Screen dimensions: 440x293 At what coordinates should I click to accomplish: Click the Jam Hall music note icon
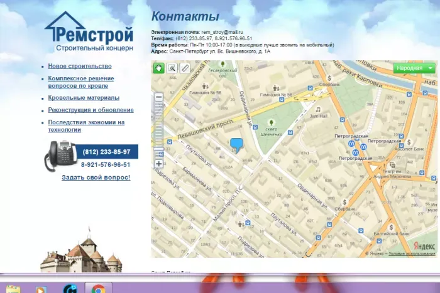(318, 109)
